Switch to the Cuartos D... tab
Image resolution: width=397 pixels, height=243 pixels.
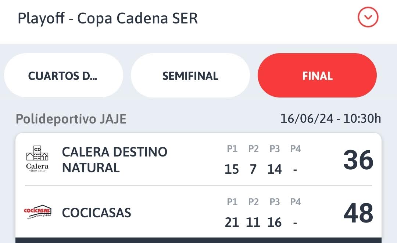coord(64,76)
